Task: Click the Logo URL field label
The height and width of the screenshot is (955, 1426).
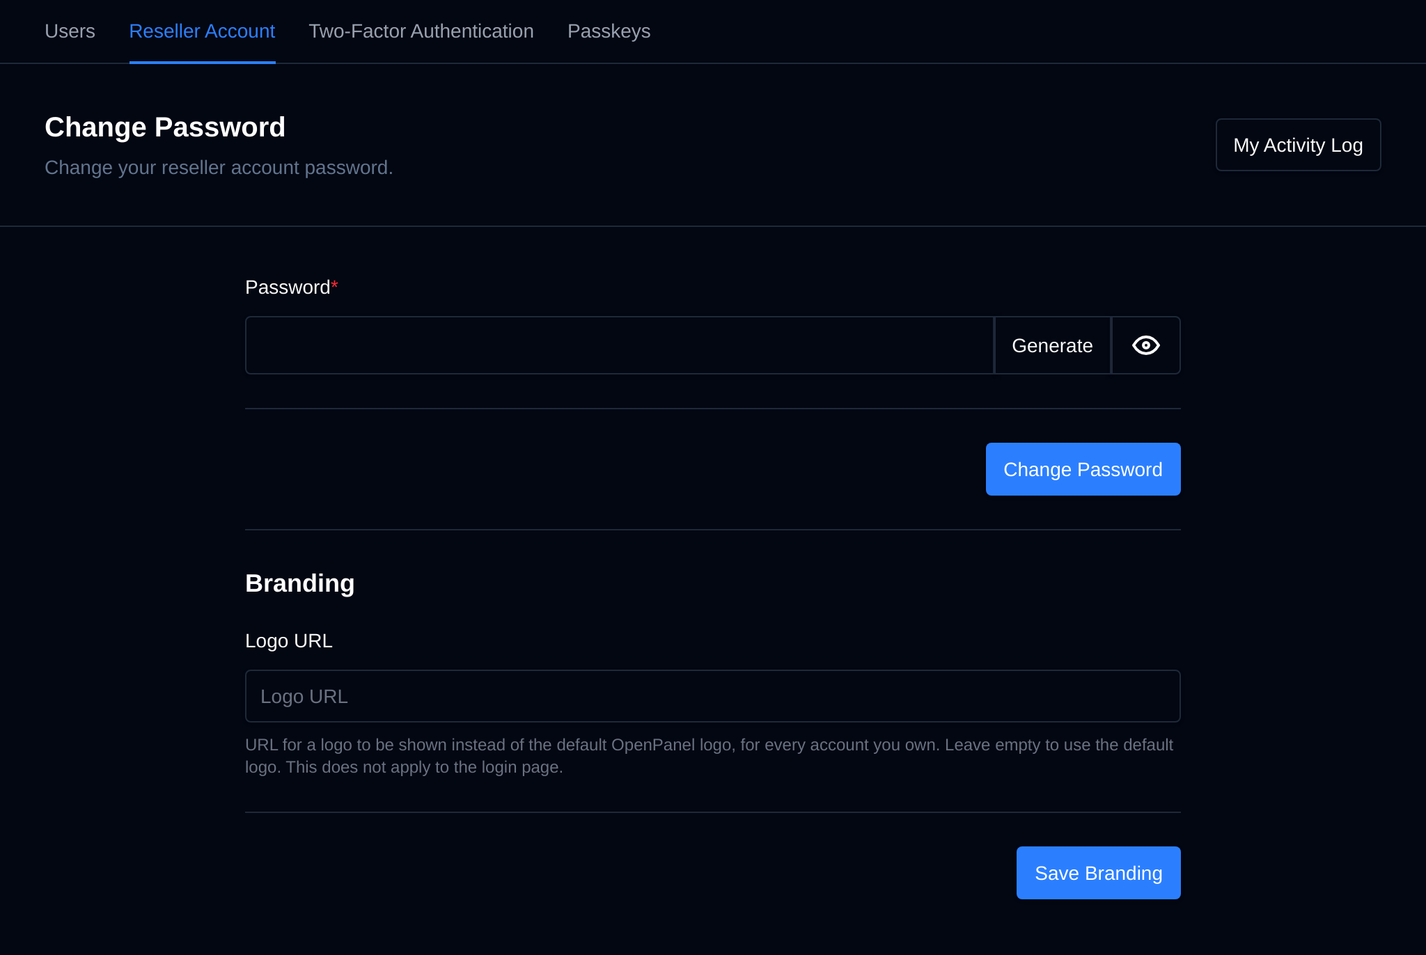Action: coord(288,641)
